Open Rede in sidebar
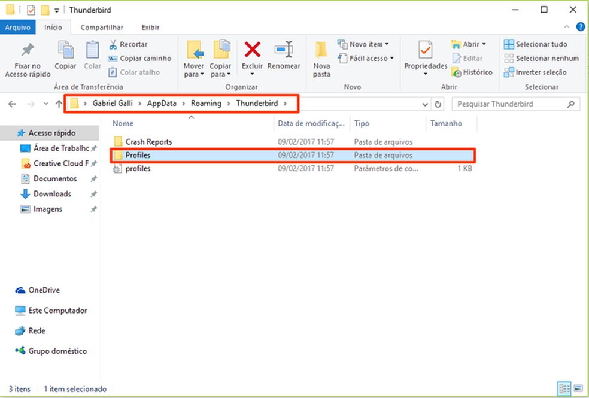The image size is (589, 398). [x=30, y=331]
